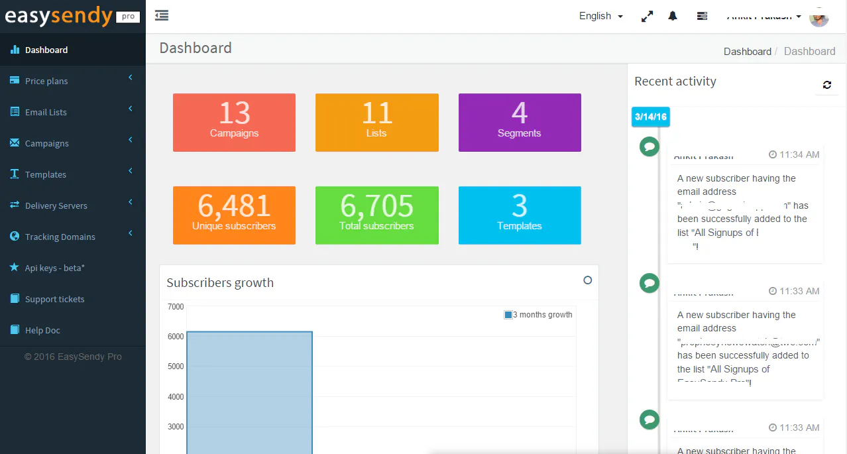The width and height of the screenshot is (847, 454).
Task: Open the user account name dropdown
Action: (764, 16)
